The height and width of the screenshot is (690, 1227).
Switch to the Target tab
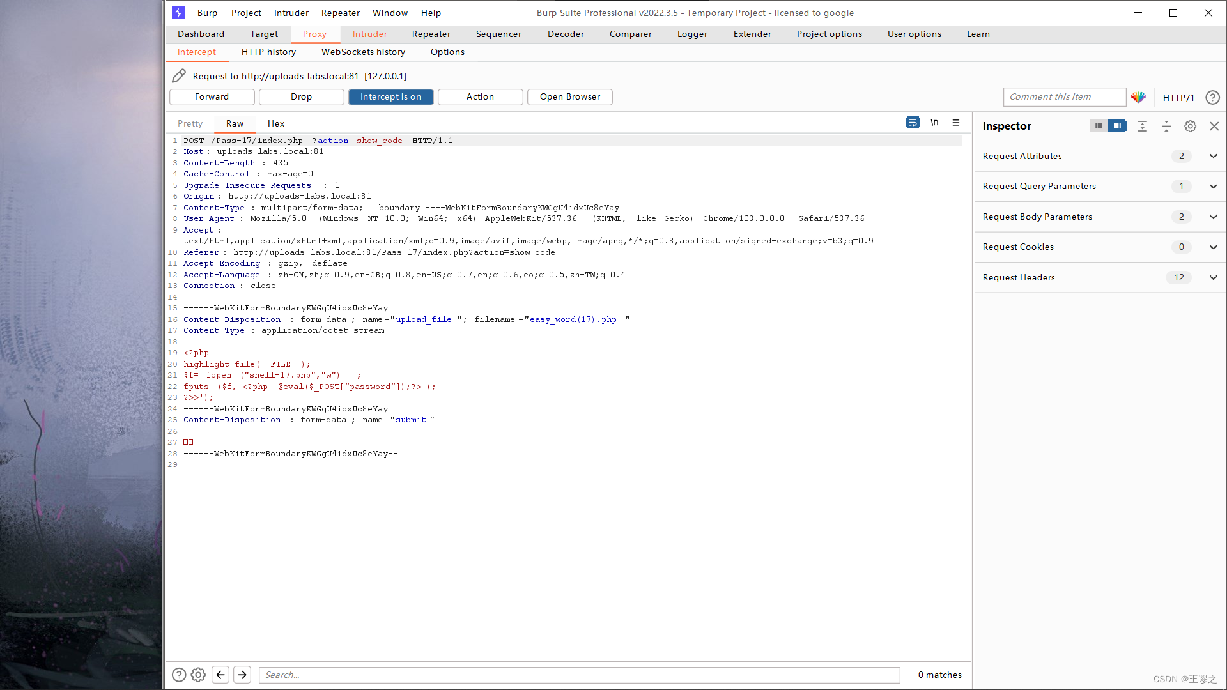tap(264, 34)
